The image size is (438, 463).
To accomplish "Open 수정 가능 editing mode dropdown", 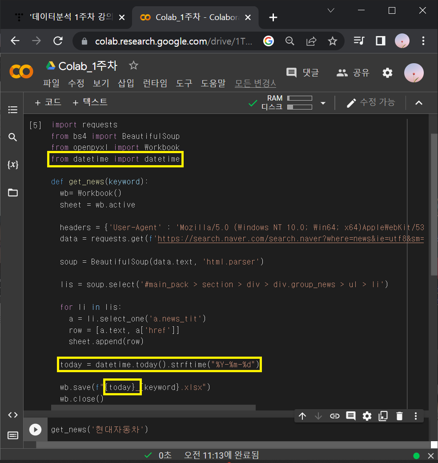I will pos(371,102).
